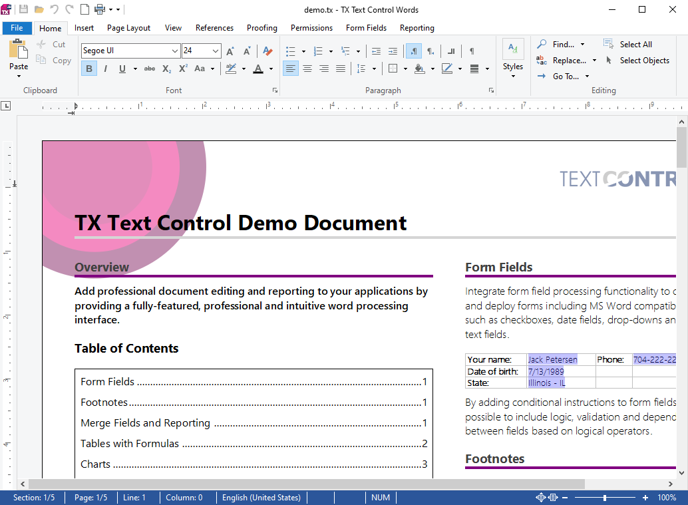Click the zoom slider in status bar
688x505 pixels.
605,498
